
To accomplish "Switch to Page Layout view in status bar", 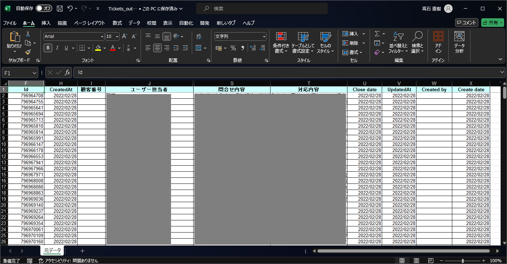I will [416, 261].
